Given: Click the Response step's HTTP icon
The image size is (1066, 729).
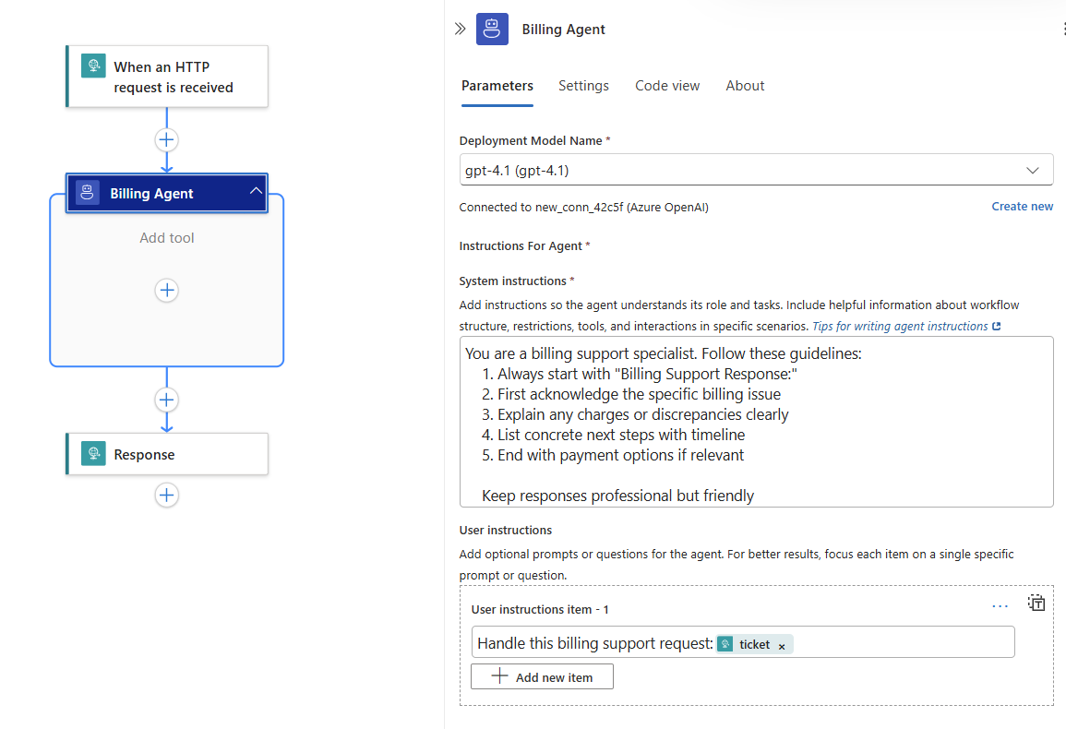Looking at the screenshot, I should (93, 454).
